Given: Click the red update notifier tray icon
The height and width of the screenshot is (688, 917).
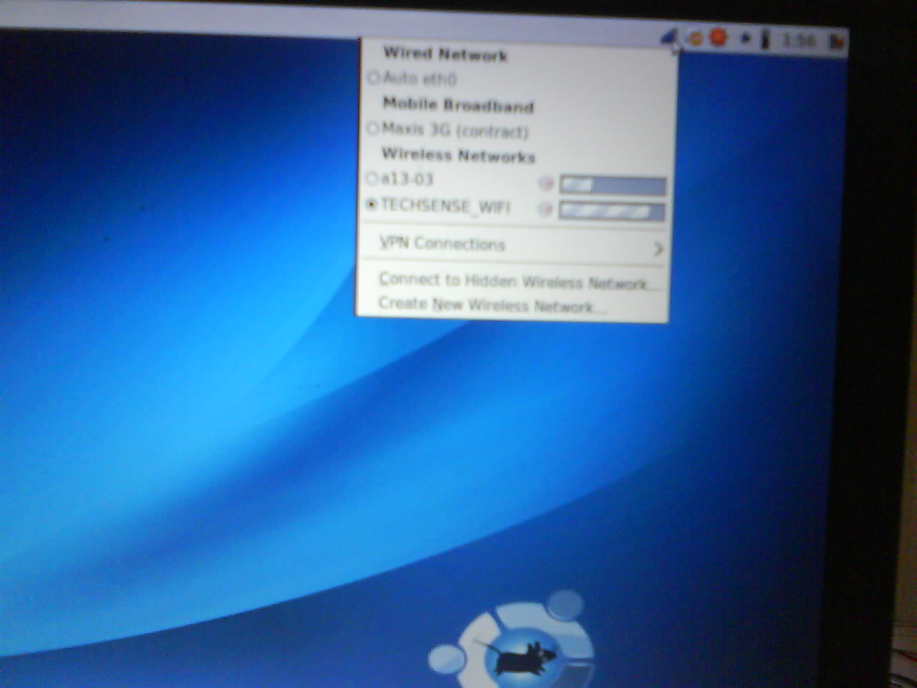Looking at the screenshot, I should coord(717,37).
